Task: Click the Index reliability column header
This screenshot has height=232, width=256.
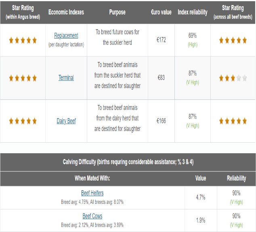Action: pos(193,12)
